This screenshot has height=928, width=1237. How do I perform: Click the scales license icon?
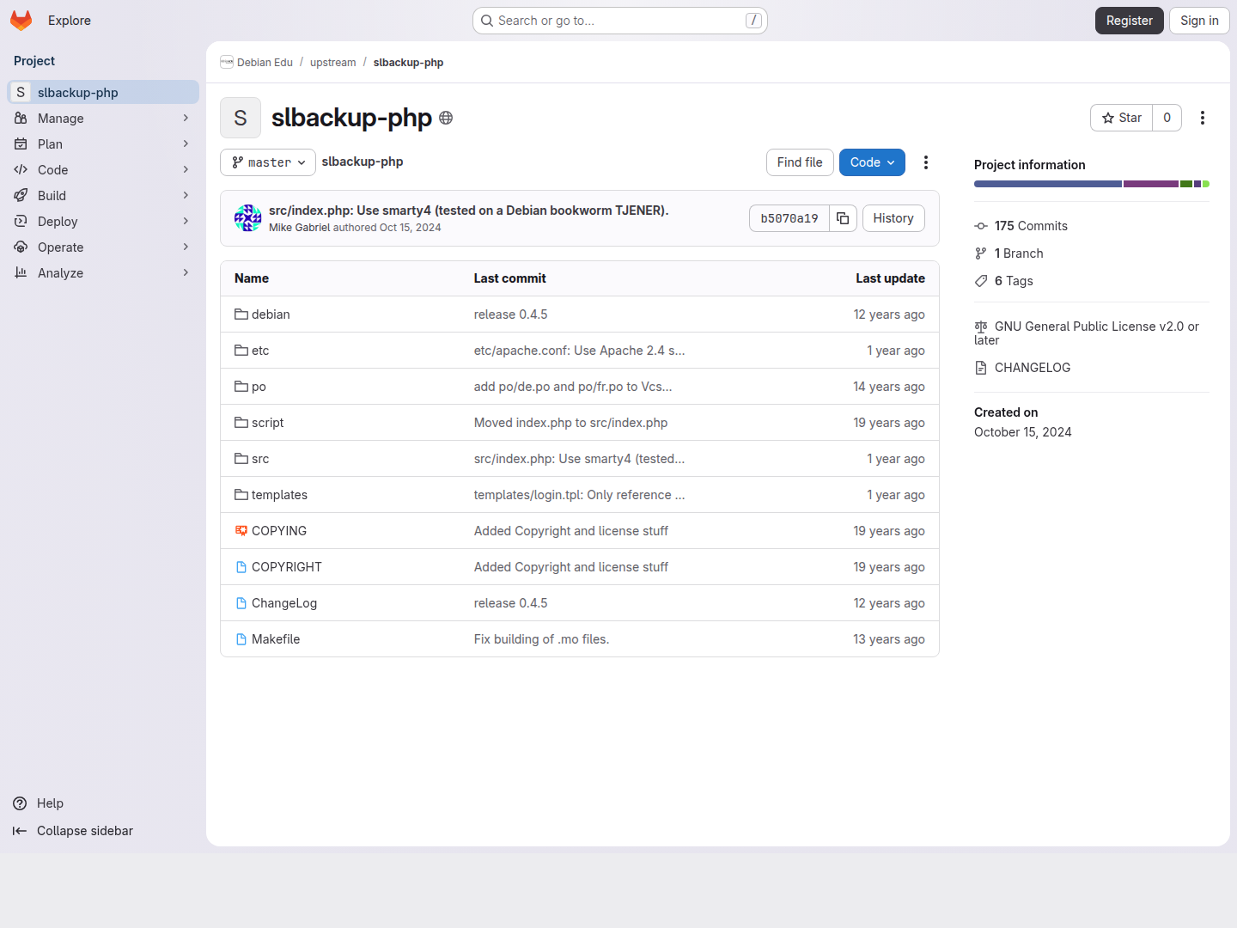click(981, 327)
